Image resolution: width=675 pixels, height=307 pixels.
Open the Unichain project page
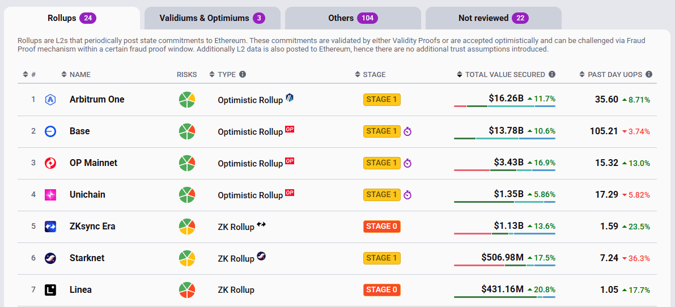coord(87,195)
